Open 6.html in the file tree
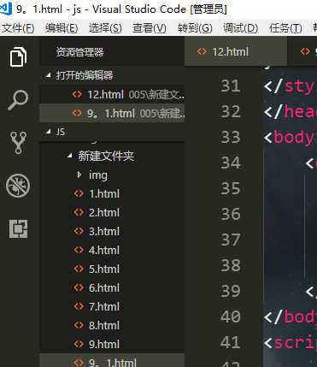 pos(112,287)
